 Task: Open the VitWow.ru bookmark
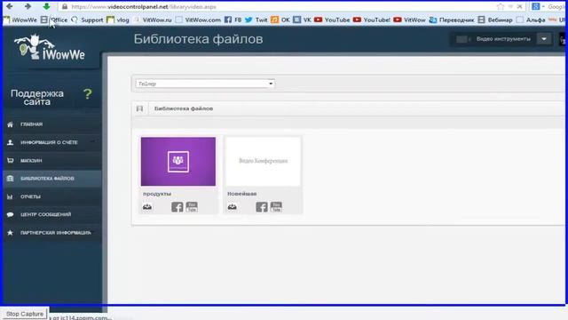coord(153,20)
